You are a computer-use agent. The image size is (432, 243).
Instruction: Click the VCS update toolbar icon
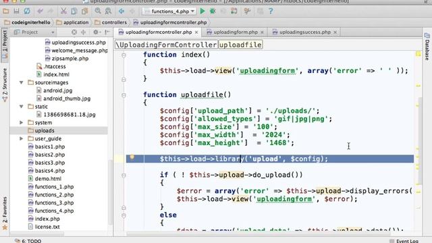234,11
